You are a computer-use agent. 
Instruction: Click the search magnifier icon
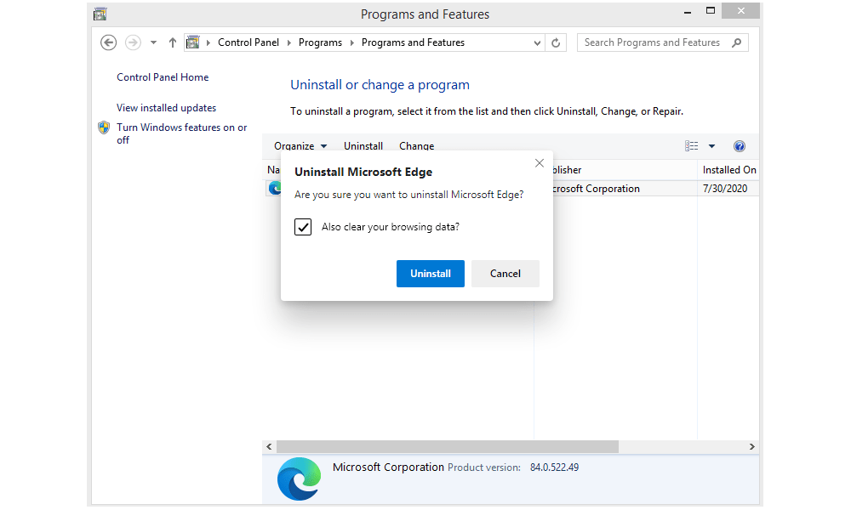(x=736, y=42)
